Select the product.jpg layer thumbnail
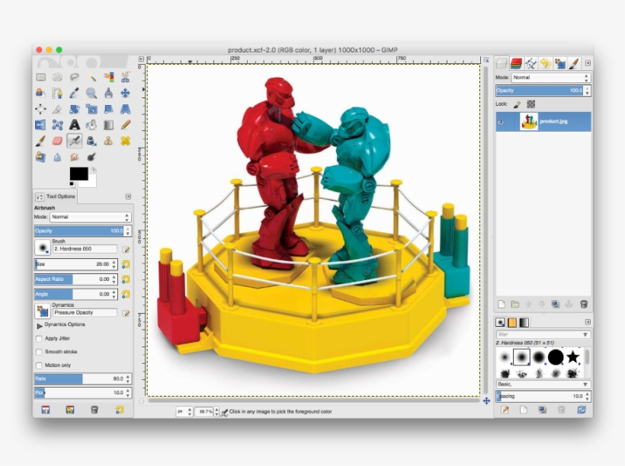The image size is (625, 466). click(528, 120)
